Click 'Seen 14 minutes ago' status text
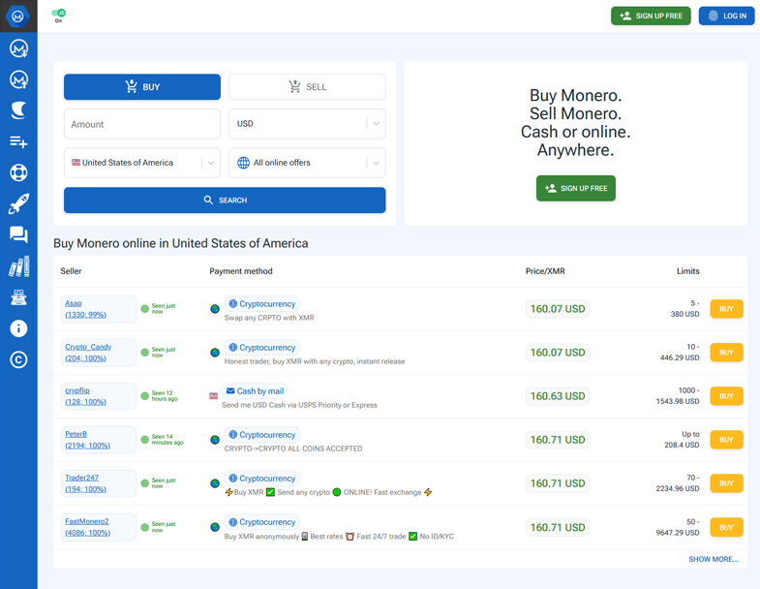Screen dimensions: 760x589 coord(167,440)
